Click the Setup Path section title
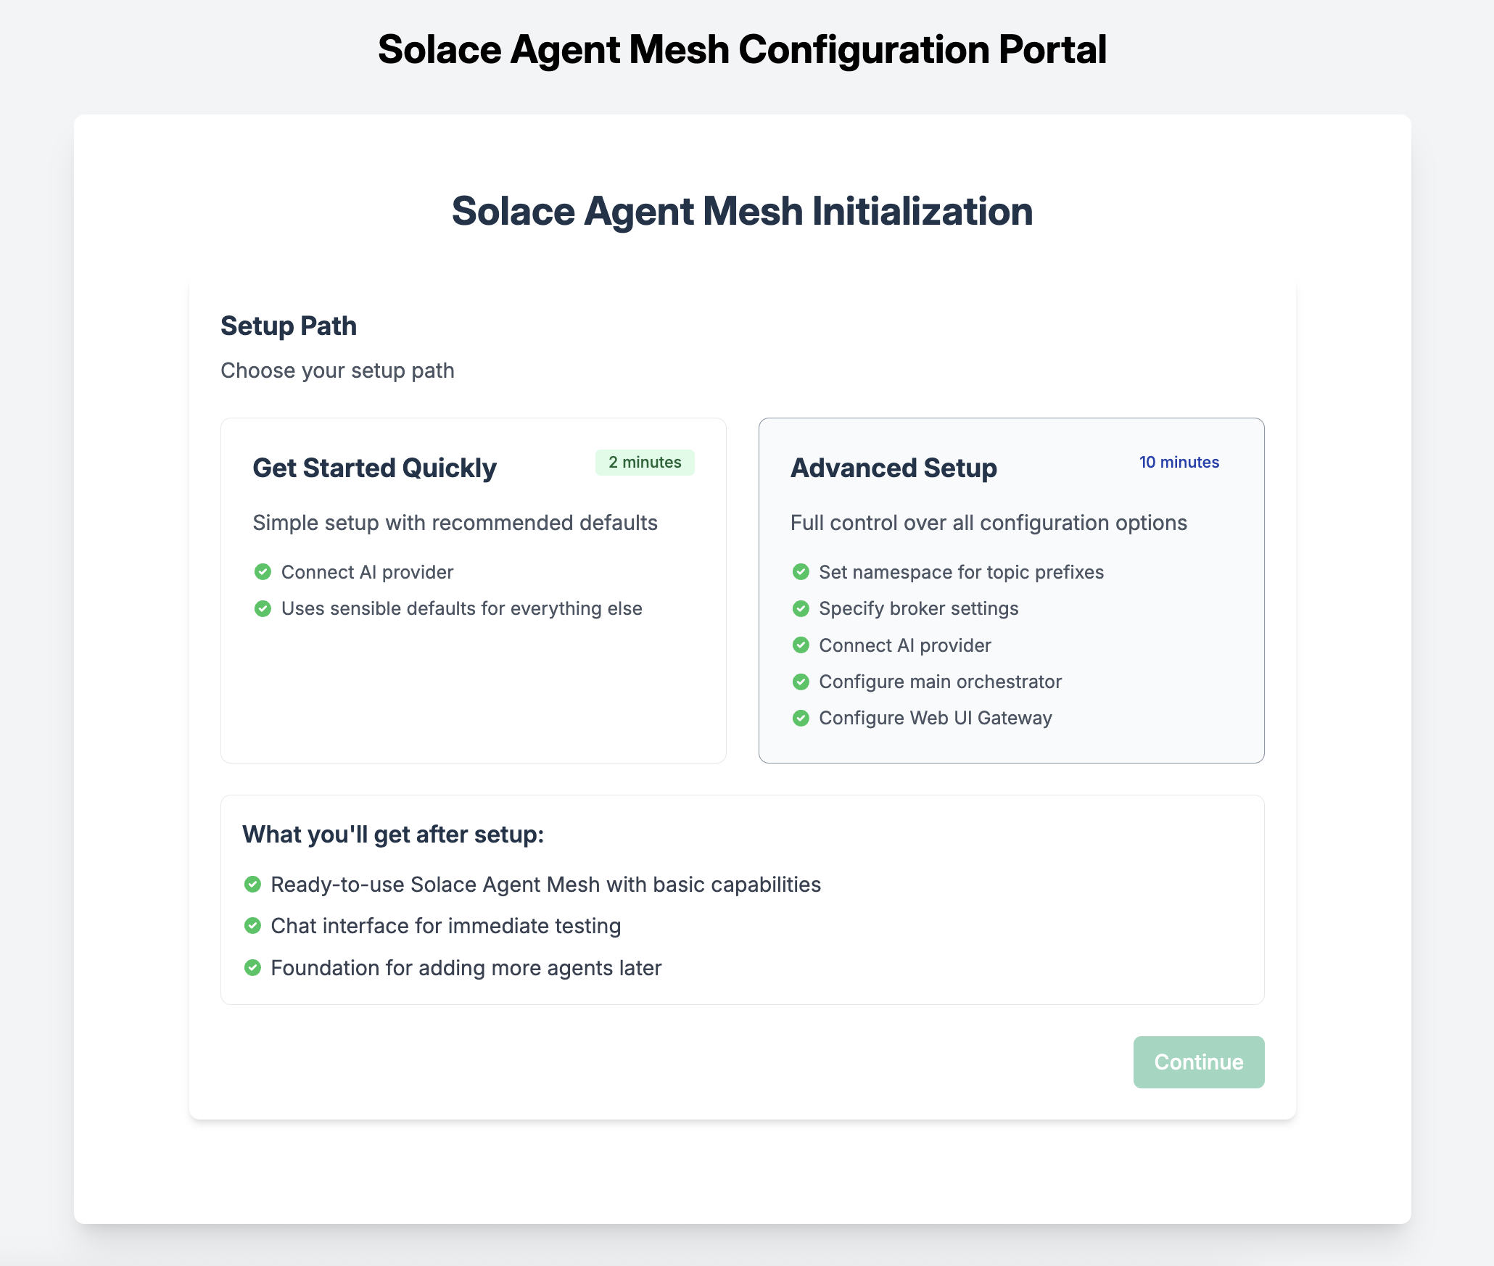 [288, 326]
